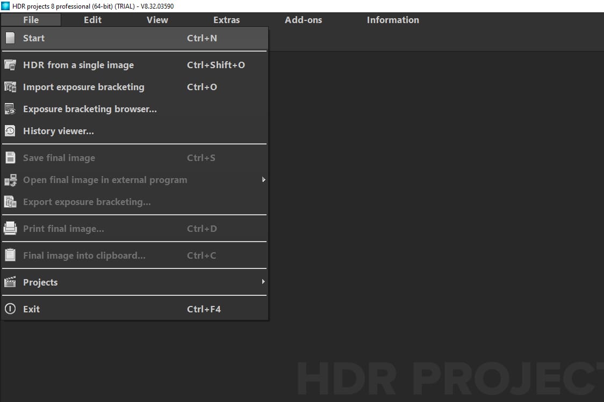The image size is (604, 402).
Task: Open Exposure bracketing browser...
Action: click(x=134, y=109)
